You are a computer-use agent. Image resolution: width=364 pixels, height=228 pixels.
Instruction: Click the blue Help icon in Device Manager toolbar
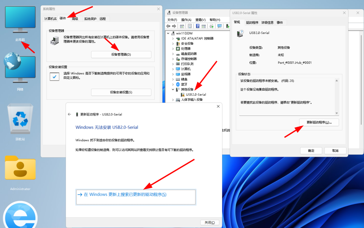(x=197, y=26)
